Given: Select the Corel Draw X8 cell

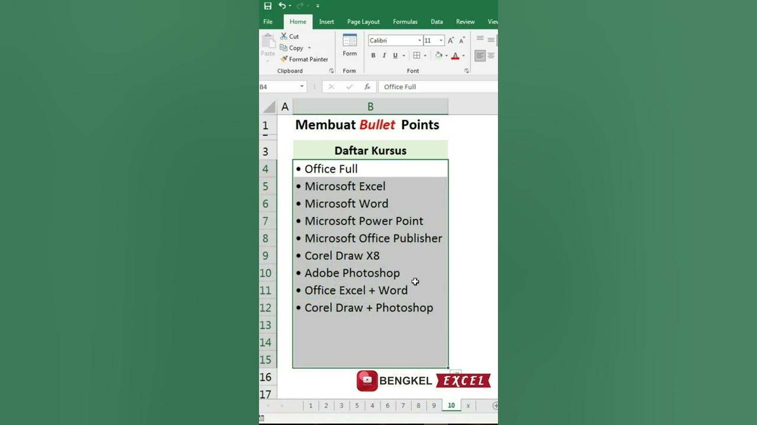Looking at the screenshot, I should pos(370,256).
